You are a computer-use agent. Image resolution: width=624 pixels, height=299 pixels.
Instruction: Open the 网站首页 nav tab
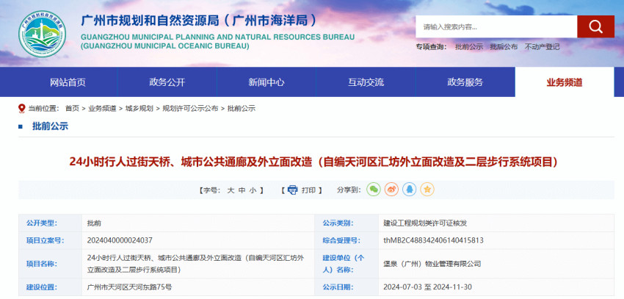click(68, 82)
